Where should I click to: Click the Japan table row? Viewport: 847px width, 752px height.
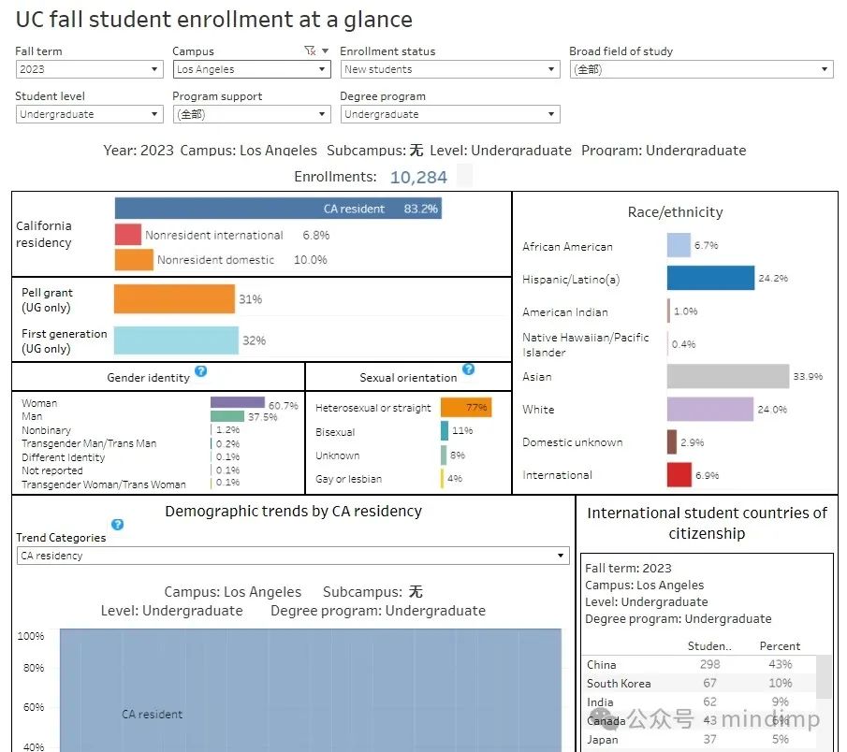click(699, 740)
